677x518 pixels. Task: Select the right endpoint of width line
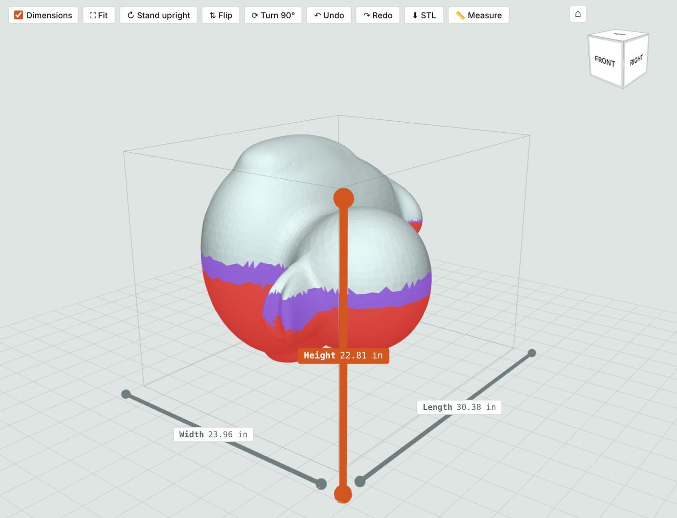click(321, 484)
